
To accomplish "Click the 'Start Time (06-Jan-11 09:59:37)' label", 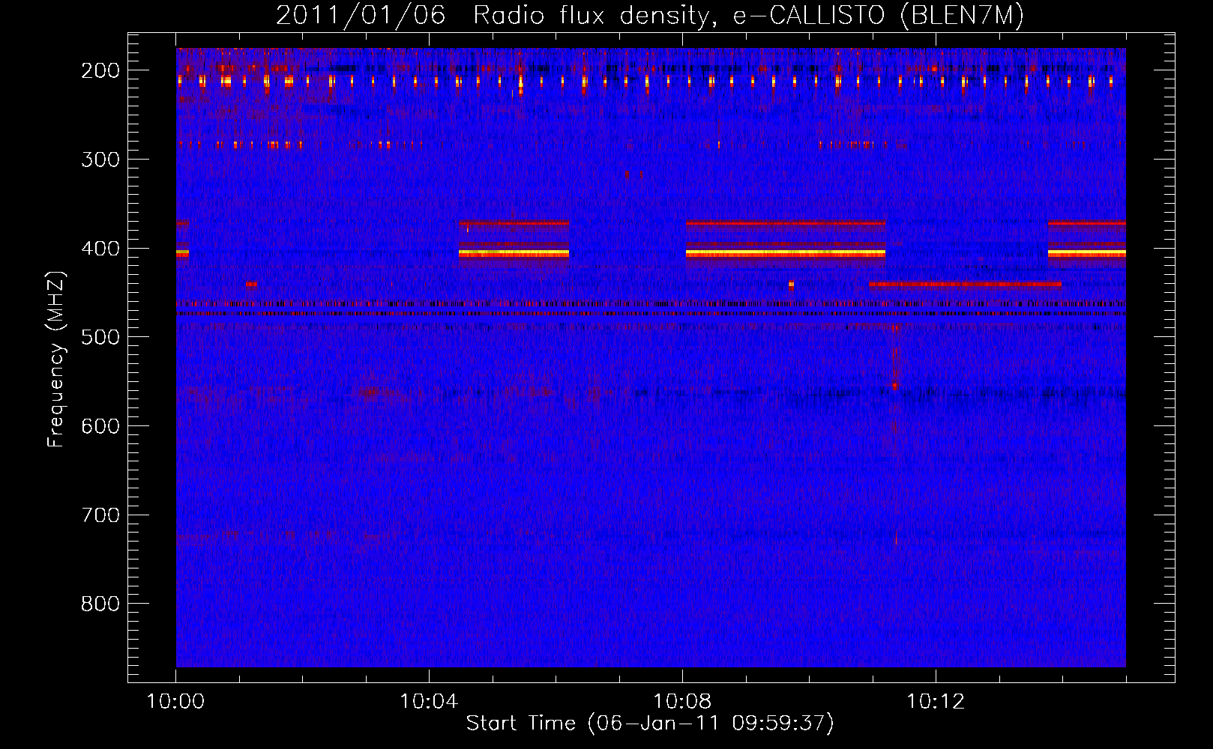I will (650, 724).
